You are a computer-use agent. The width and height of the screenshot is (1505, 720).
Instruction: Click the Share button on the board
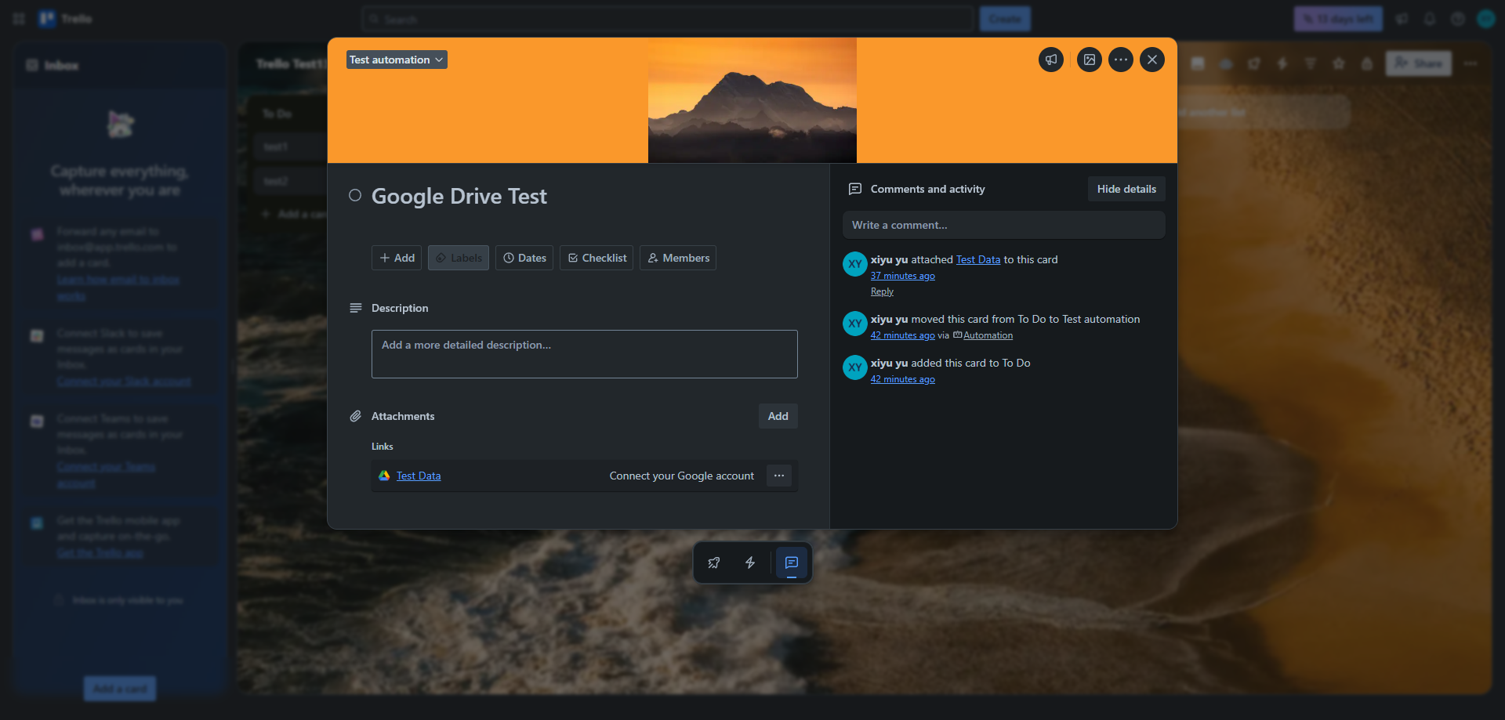click(1419, 63)
